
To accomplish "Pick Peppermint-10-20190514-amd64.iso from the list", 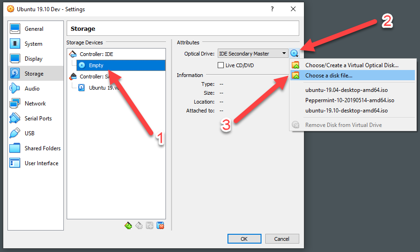I will (352, 100).
